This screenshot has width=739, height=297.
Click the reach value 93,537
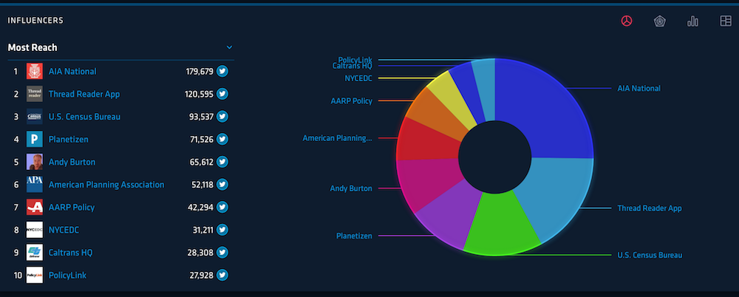click(x=201, y=117)
